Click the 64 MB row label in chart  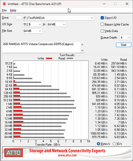coord(8,137)
